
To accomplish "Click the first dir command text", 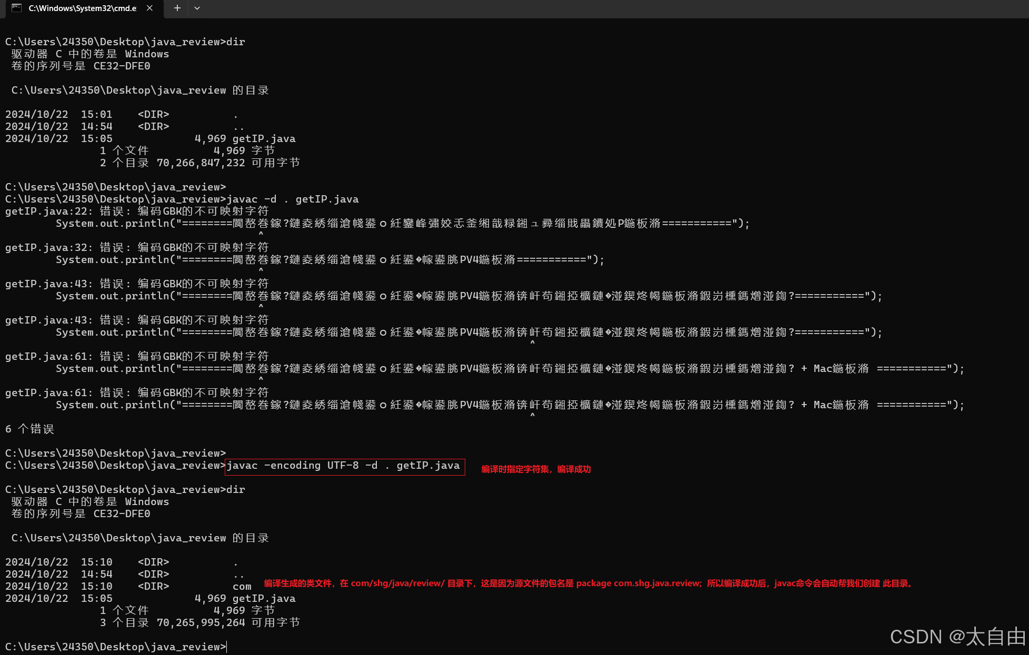I will pyautogui.click(x=235, y=42).
